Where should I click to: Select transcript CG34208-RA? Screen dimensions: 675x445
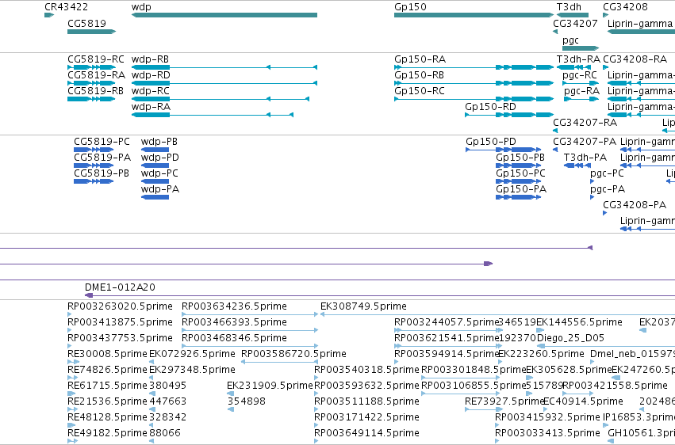[x=606, y=67]
